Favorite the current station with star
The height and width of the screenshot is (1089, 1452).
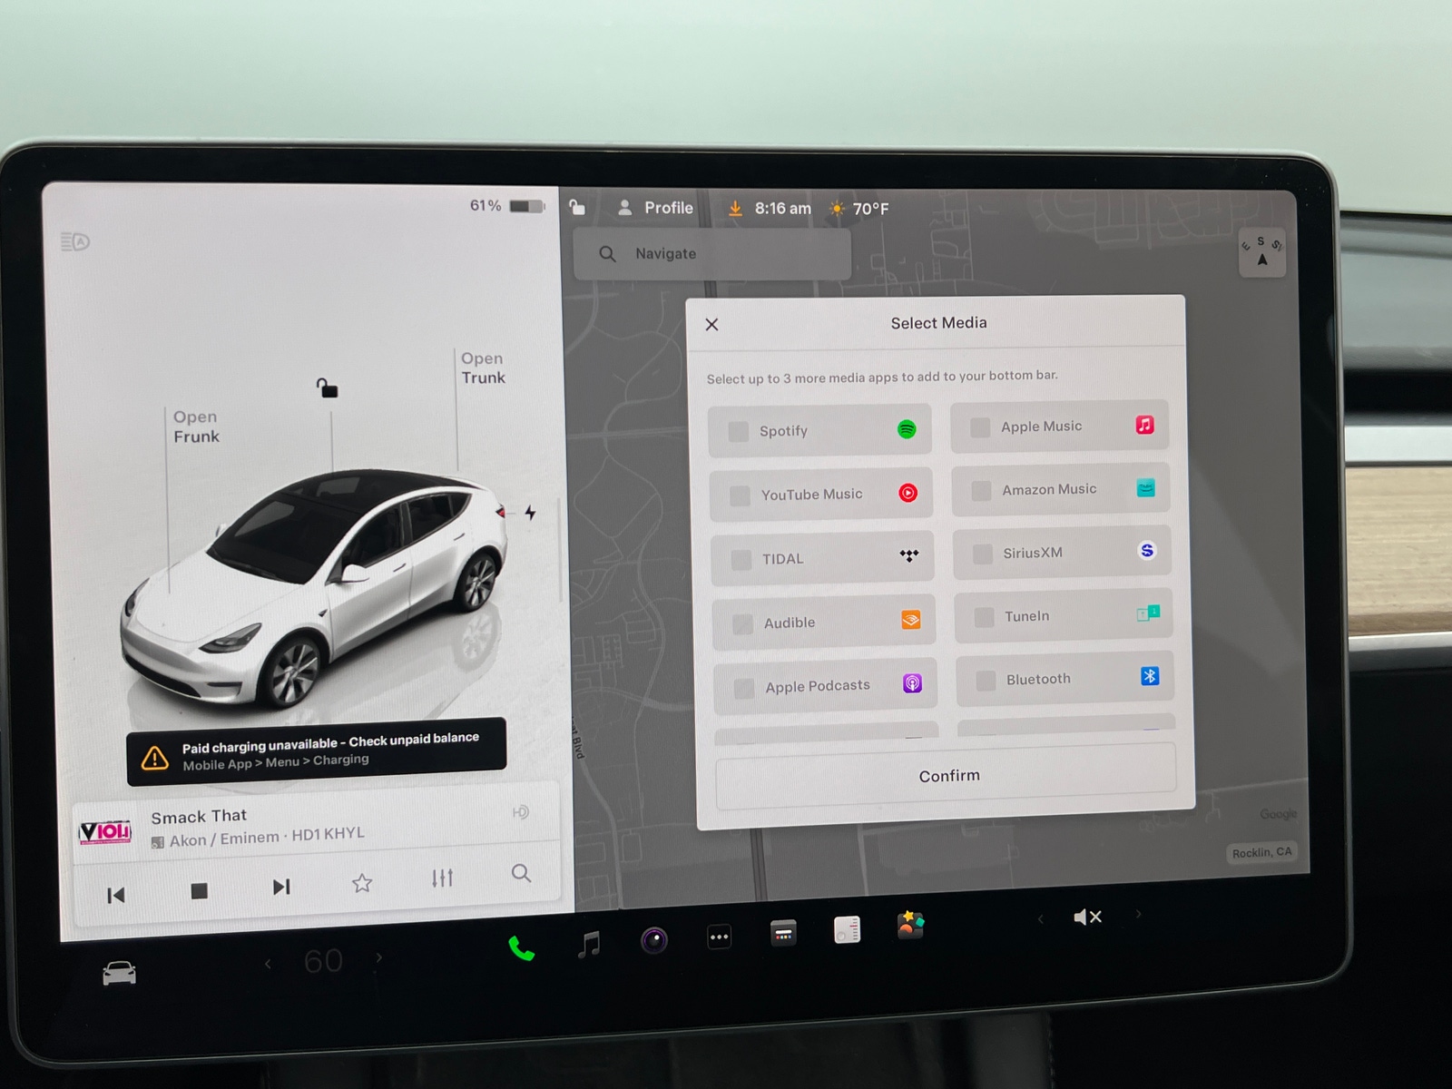pos(362,882)
